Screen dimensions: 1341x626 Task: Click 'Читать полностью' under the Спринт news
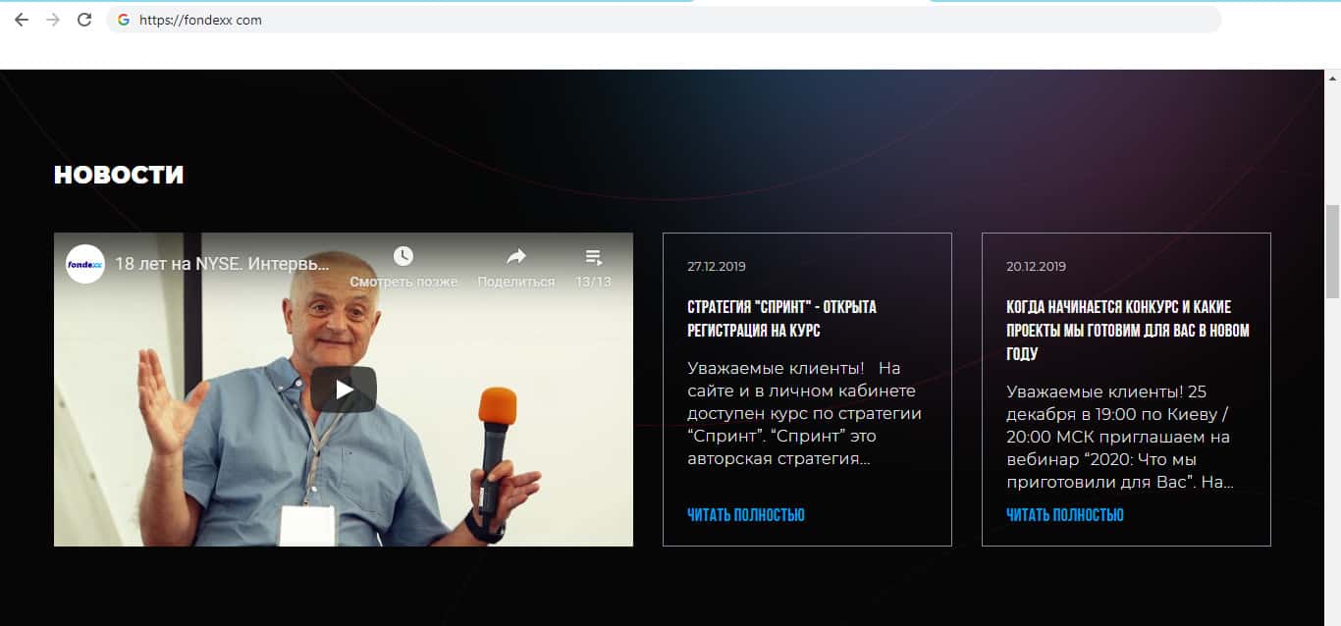tap(746, 515)
